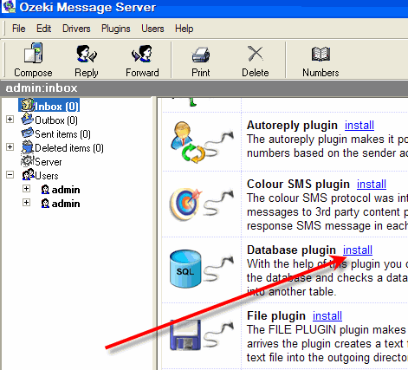Click the Print toolbar icon

(201, 55)
